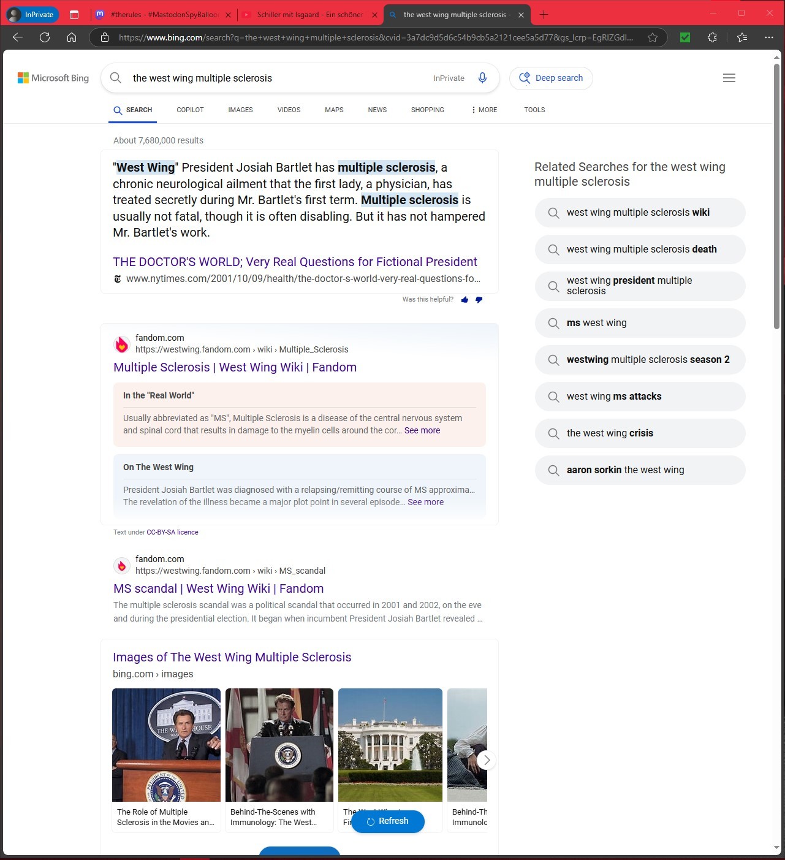Open the Bartlet podium White House thumbnail
This screenshot has width=785, height=860.
tap(166, 745)
